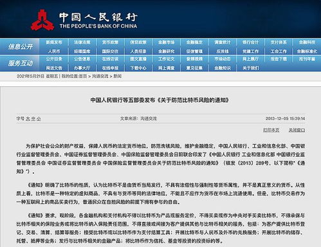Viewport: 321px width, 247px height.
Task: Click 沟通交流 in the breadcrumb trail
Action: tap(100, 76)
